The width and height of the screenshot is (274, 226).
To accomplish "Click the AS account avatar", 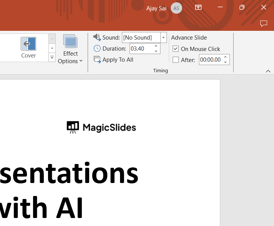I will tap(176, 8).
